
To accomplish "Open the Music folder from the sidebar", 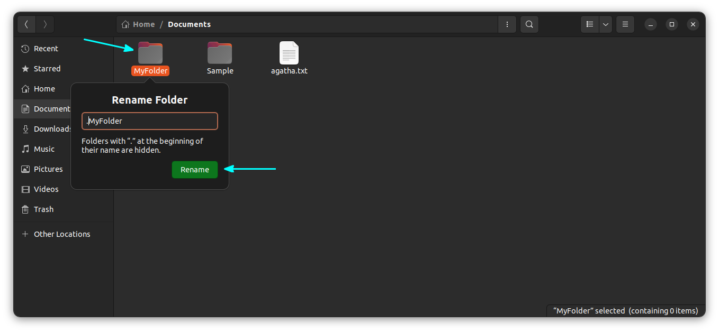I will click(x=44, y=149).
